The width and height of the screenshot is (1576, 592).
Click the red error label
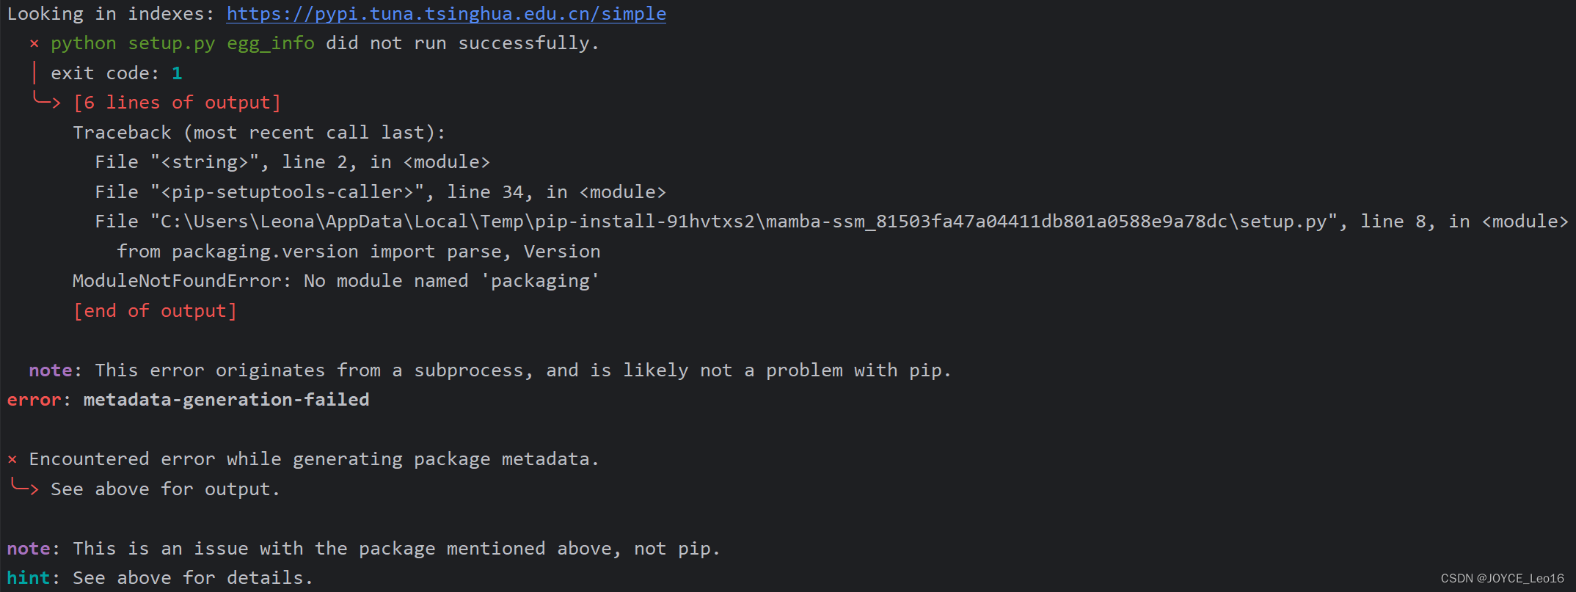[34, 400]
